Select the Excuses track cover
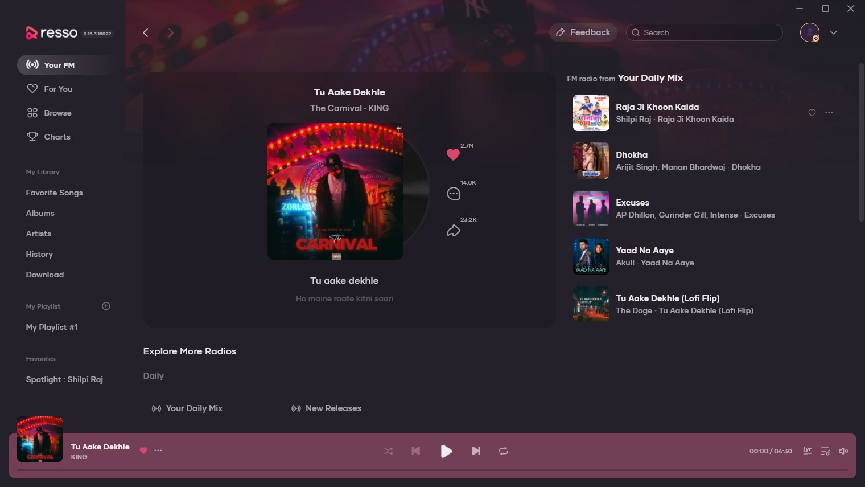Viewport: 865px width, 487px height. [x=591, y=208]
